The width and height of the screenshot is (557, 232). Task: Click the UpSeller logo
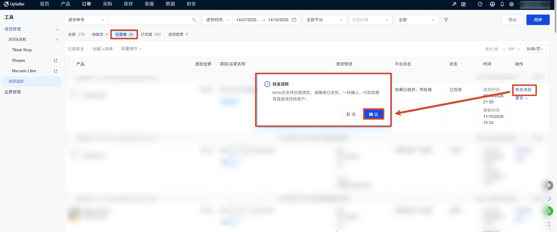(14, 4)
